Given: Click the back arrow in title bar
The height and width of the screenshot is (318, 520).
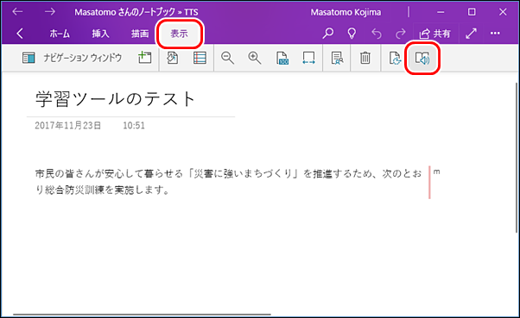Looking at the screenshot, I should point(17,12).
